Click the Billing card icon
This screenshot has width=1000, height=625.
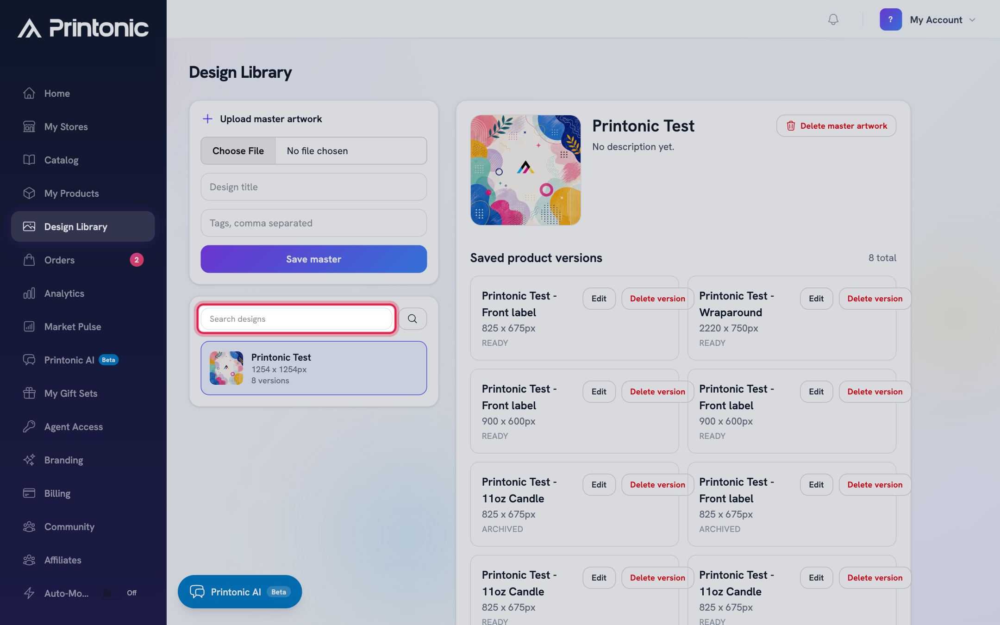29,493
